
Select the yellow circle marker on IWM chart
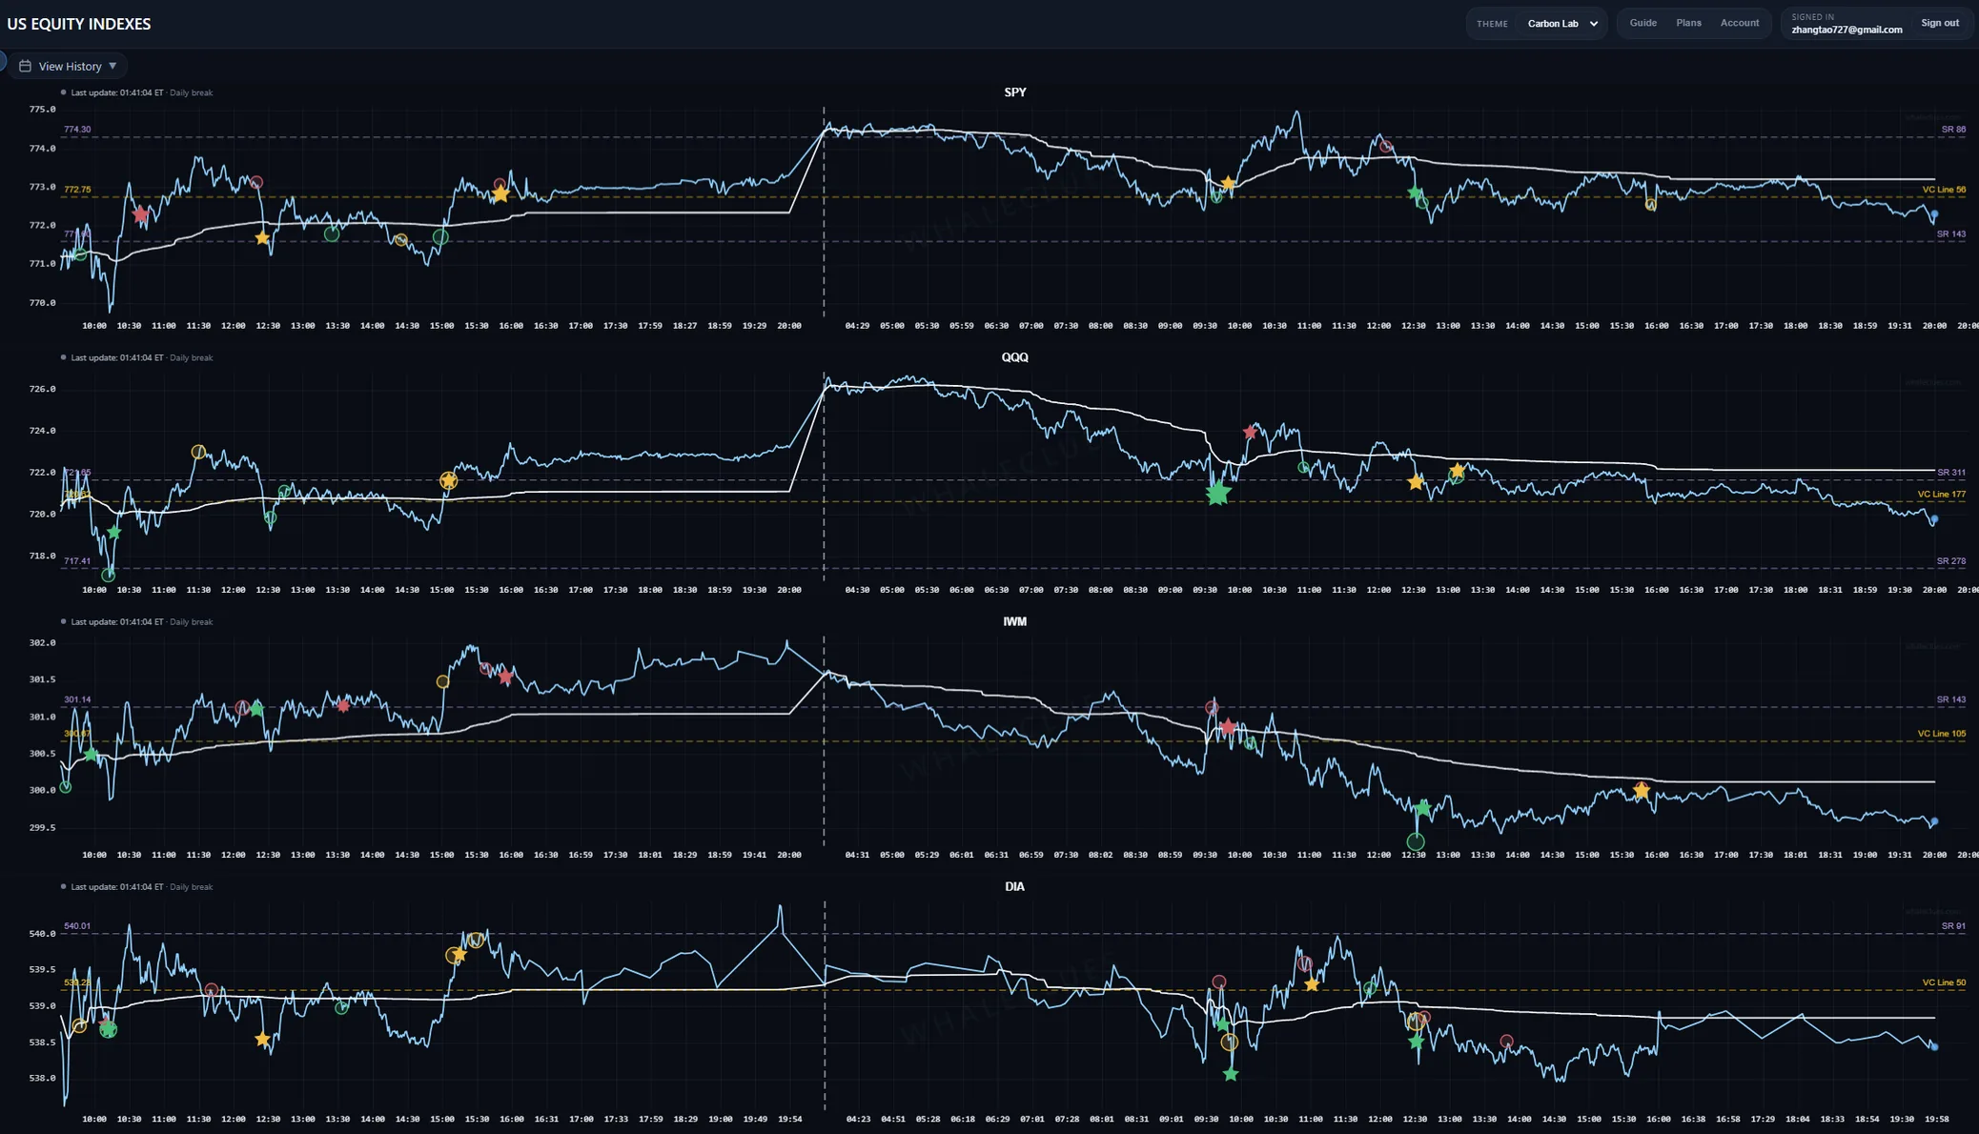click(x=442, y=681)
